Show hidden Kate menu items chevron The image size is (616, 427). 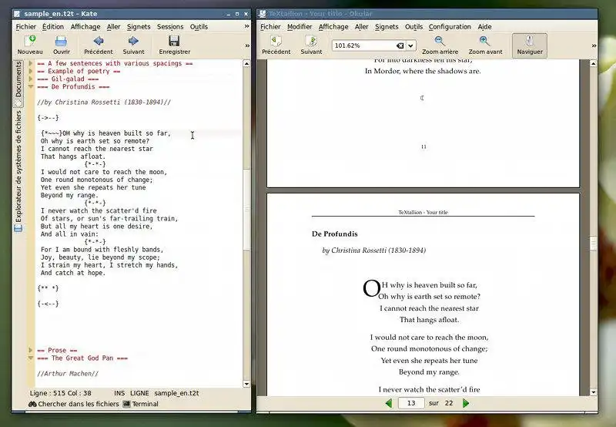246,26
